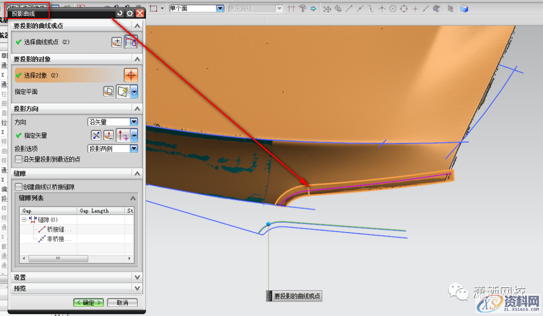
Task: Toggle 创建曲线以桥接缝隙 checkbox
Action: pyautogui.click(x=19, y=187)
